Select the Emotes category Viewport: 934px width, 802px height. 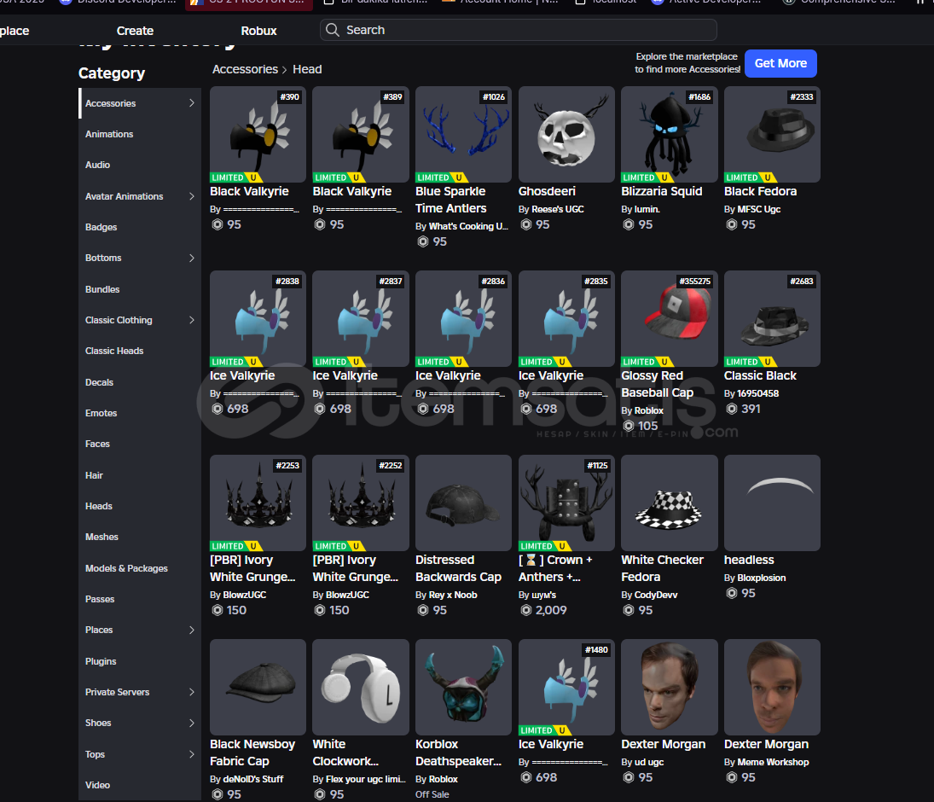point(139,413)
